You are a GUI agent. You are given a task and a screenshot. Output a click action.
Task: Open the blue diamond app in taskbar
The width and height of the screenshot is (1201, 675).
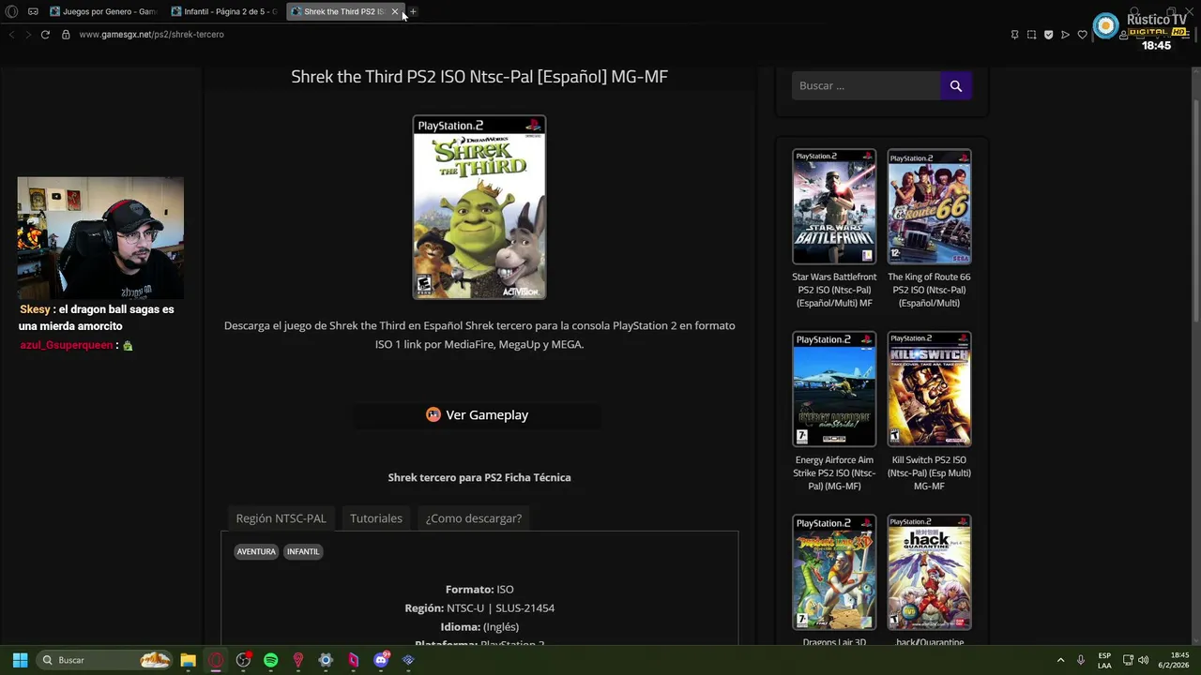[x=408, y=660]
